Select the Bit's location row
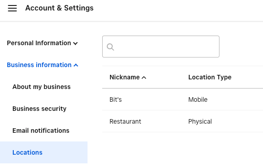The image size is (263, 167). 182,99
